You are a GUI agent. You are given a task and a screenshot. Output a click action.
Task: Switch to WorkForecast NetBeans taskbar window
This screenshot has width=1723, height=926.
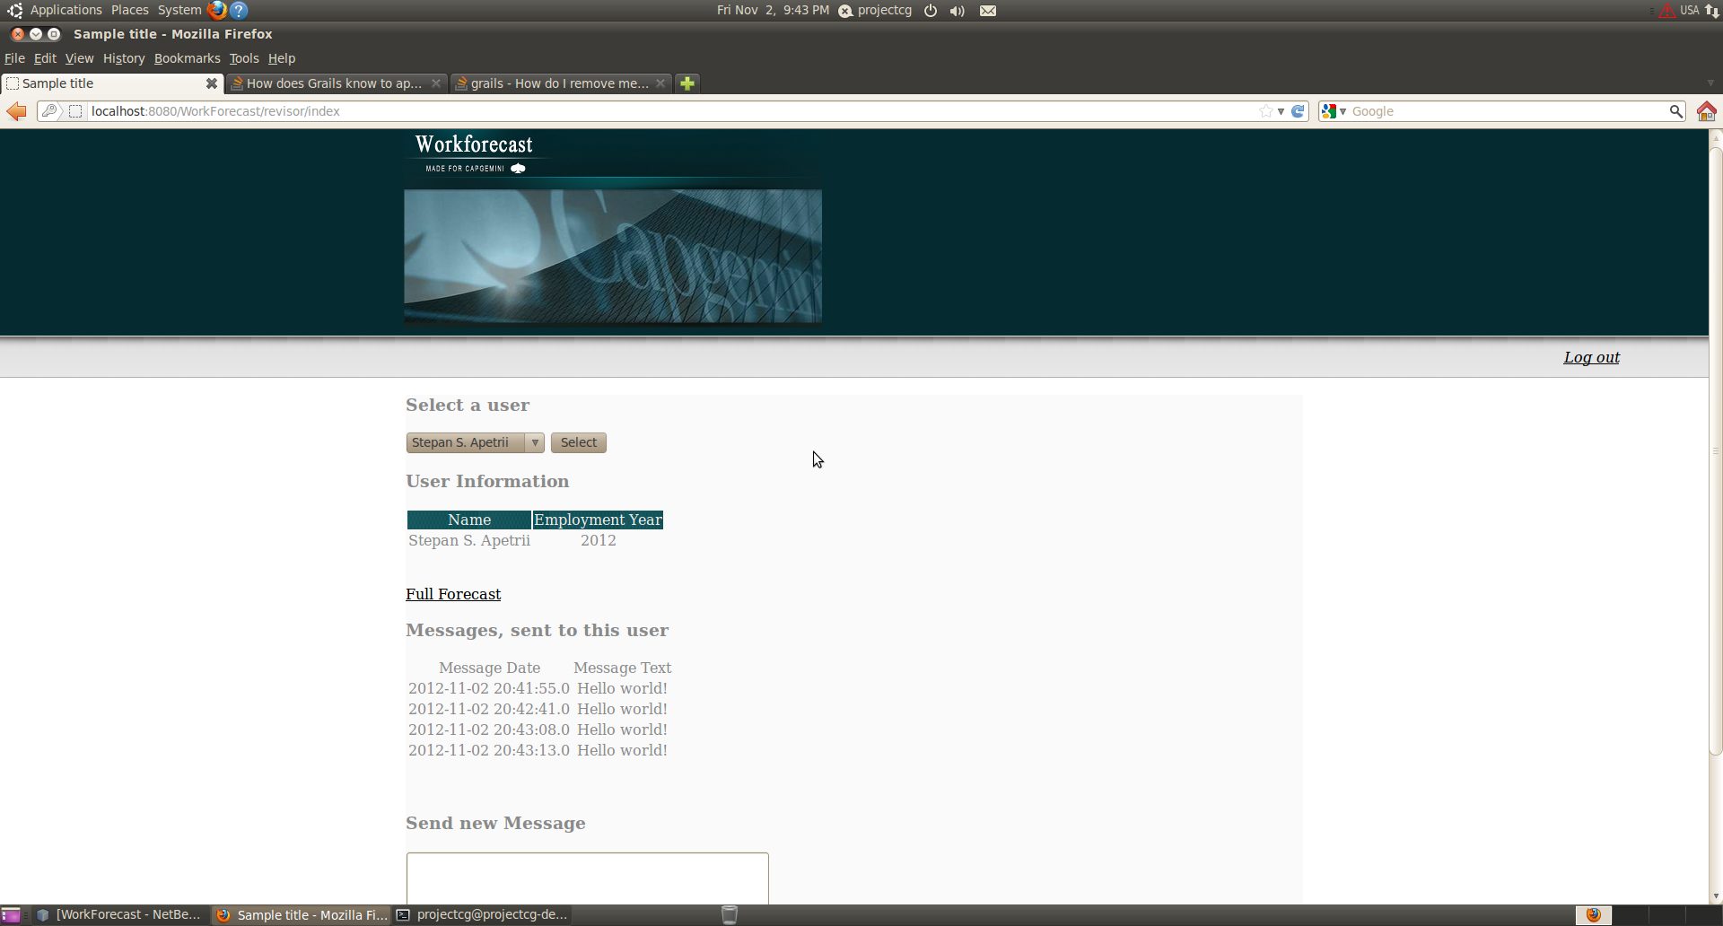(118, 915)
